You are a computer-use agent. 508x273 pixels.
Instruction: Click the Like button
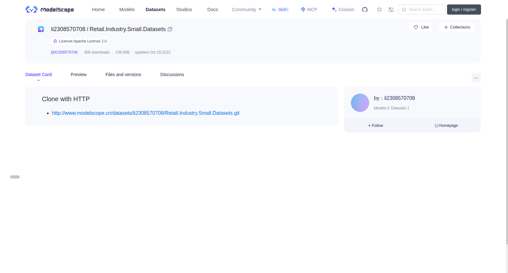[421, 27]
